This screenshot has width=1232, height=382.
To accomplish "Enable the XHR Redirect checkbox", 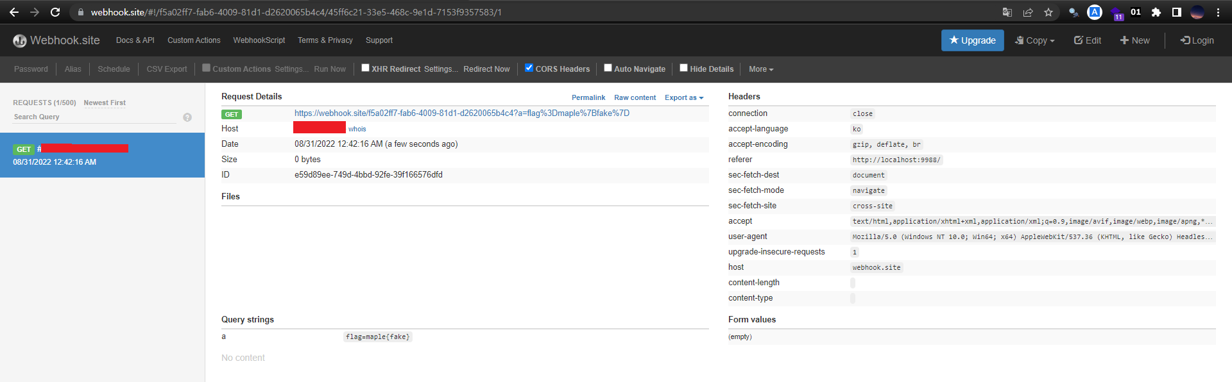I will 365,68.
